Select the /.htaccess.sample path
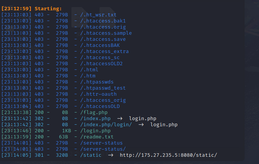Viewport: 259px width, 164px height. coord(105,33)
